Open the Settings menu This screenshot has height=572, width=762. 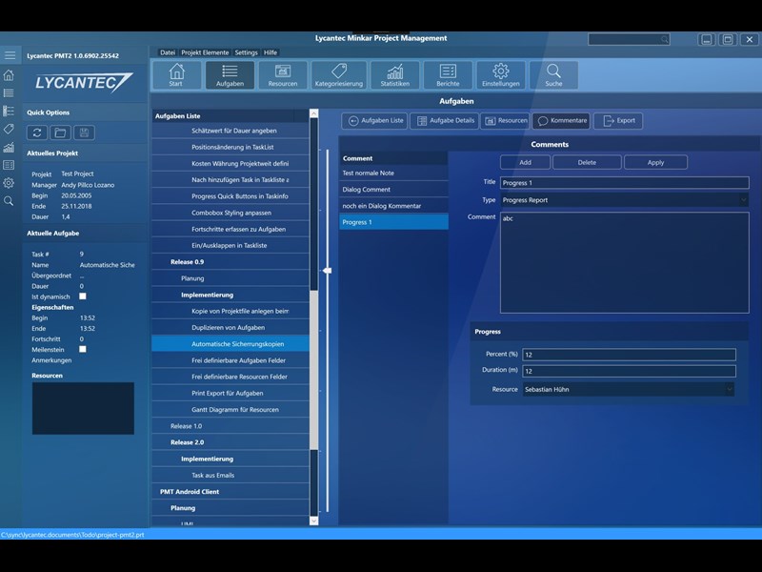click(247, 52)
